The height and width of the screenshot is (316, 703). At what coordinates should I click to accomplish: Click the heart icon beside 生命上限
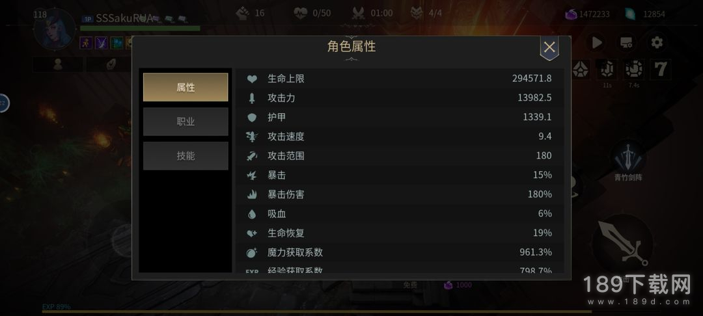[x=252, y=79]
